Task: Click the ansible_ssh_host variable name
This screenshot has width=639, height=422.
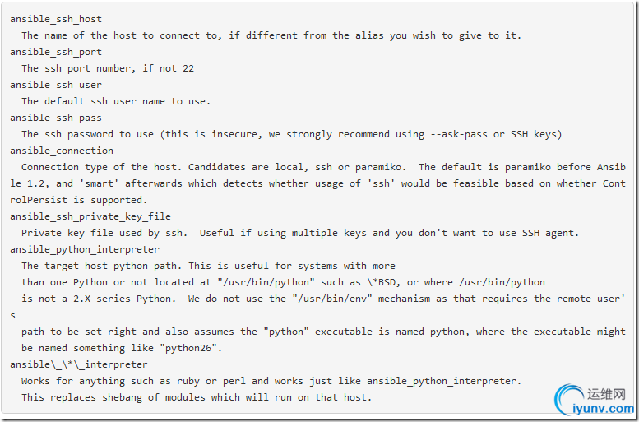Action: (56, 19)
